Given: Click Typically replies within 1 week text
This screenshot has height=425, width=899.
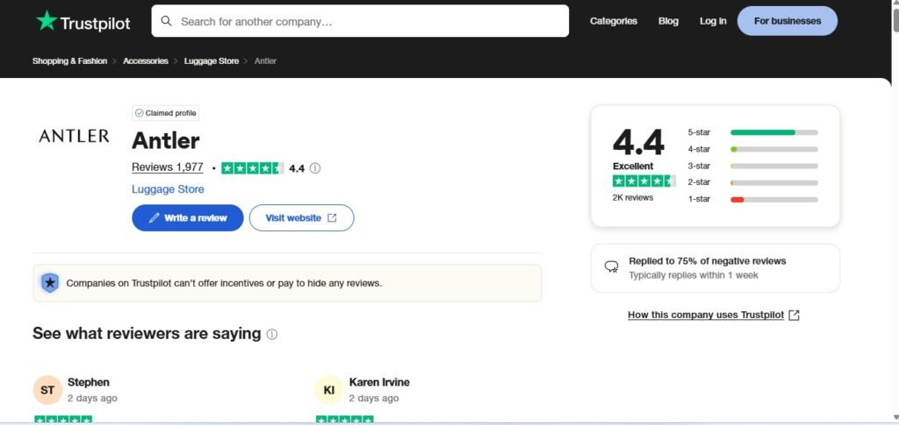Looking at the screenshot, I should pos(694,275).
